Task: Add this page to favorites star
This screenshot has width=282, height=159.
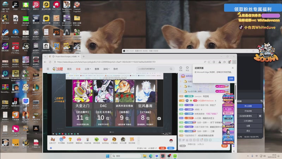Action: [x=209, y=62]
